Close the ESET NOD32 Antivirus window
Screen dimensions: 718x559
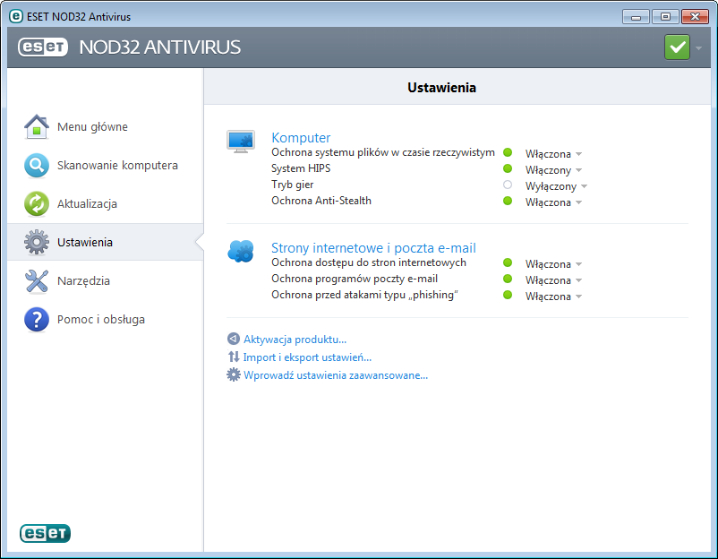point(695,17)
